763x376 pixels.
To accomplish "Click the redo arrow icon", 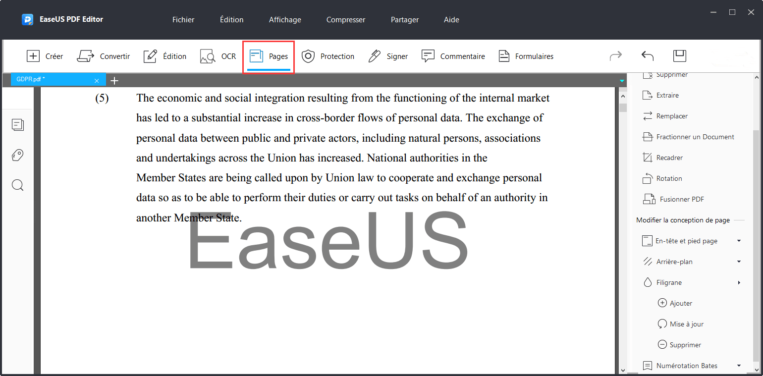I will (x=616, y=56).
